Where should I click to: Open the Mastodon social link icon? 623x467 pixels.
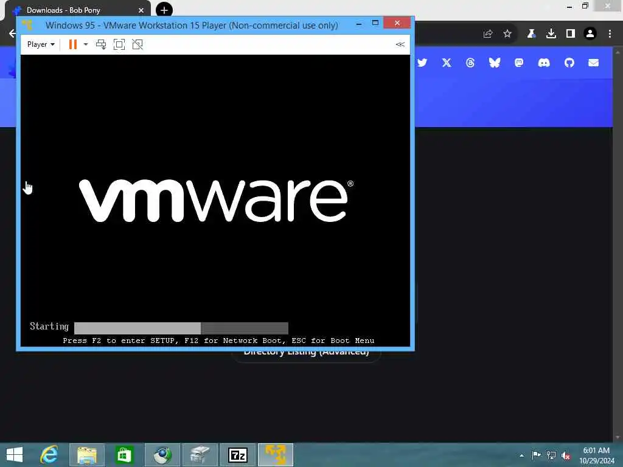click(x=519, y=63)
